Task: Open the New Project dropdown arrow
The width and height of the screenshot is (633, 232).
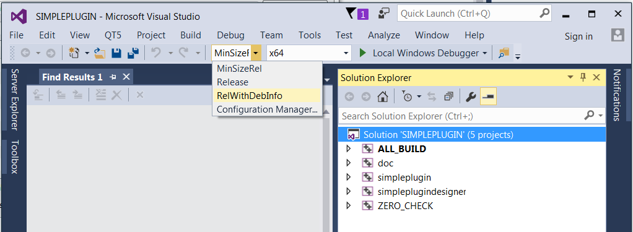Action: [87, 53]
